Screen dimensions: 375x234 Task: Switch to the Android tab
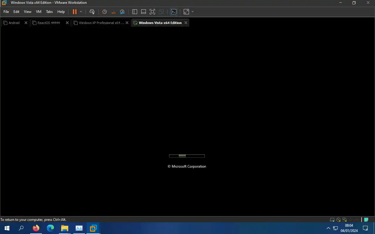click(14, 23)
